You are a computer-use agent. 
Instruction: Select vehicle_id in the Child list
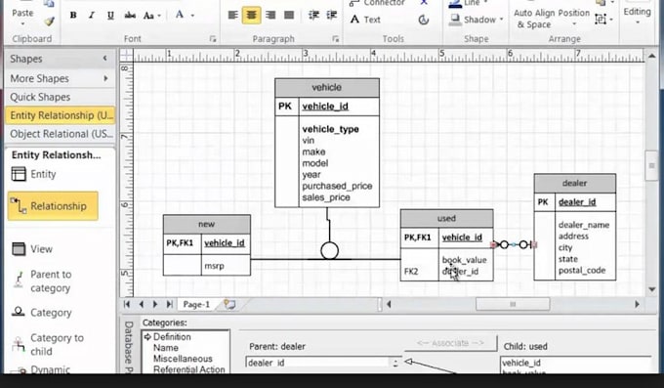coord(521,363)
